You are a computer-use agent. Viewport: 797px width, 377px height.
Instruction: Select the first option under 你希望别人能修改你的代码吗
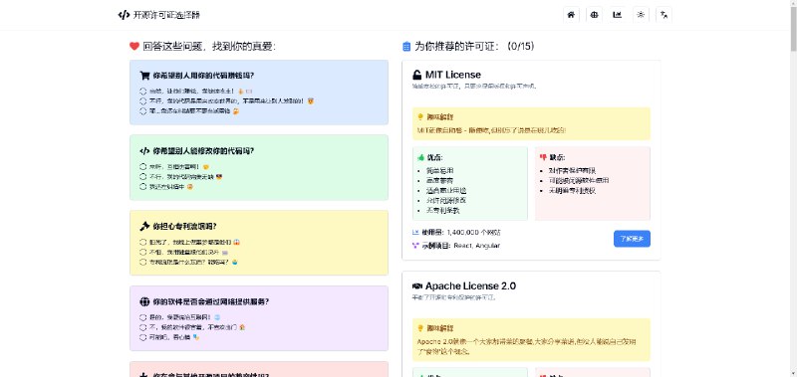point(142,166)
